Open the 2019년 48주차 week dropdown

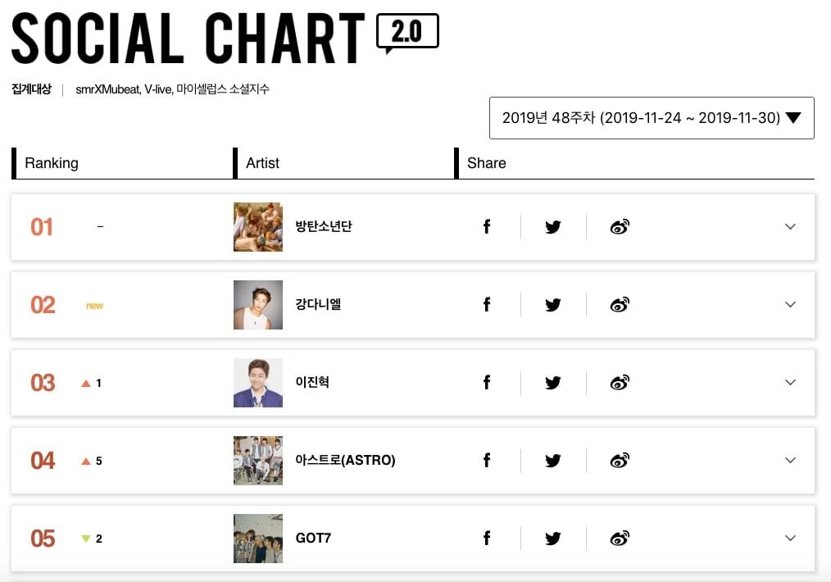(652, 118)
